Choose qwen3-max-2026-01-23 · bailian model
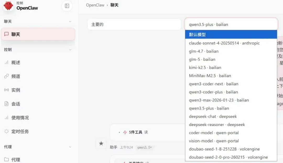This screenshot has height=163, width=283. [x=231, y=100]
